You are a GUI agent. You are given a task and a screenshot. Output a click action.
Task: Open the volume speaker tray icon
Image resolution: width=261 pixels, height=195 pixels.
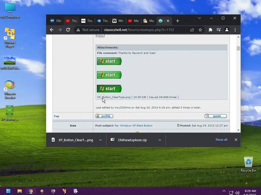click(237, 193)
